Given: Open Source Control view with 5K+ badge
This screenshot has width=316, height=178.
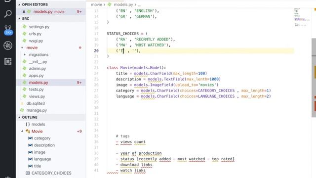Looking at the screenshot, I should click(8, 30).
